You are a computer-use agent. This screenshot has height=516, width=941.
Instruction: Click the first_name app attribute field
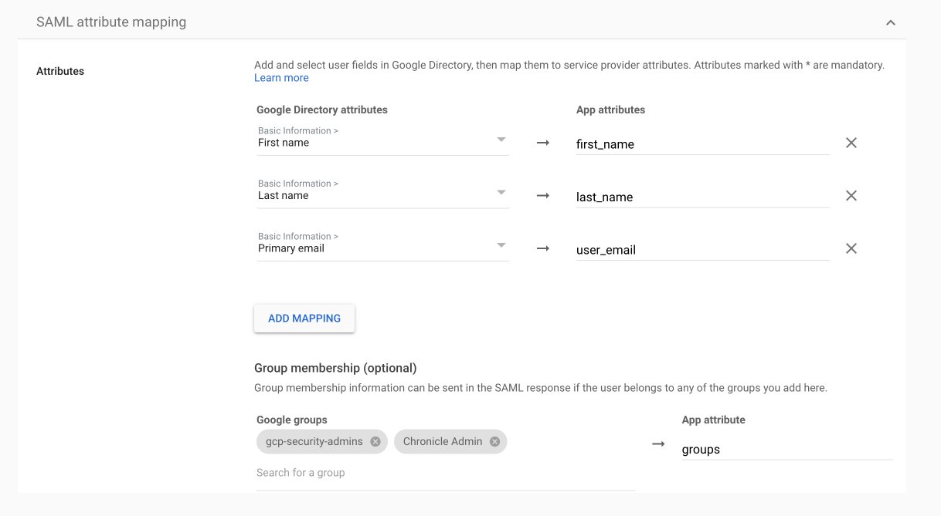coord(702,144)
